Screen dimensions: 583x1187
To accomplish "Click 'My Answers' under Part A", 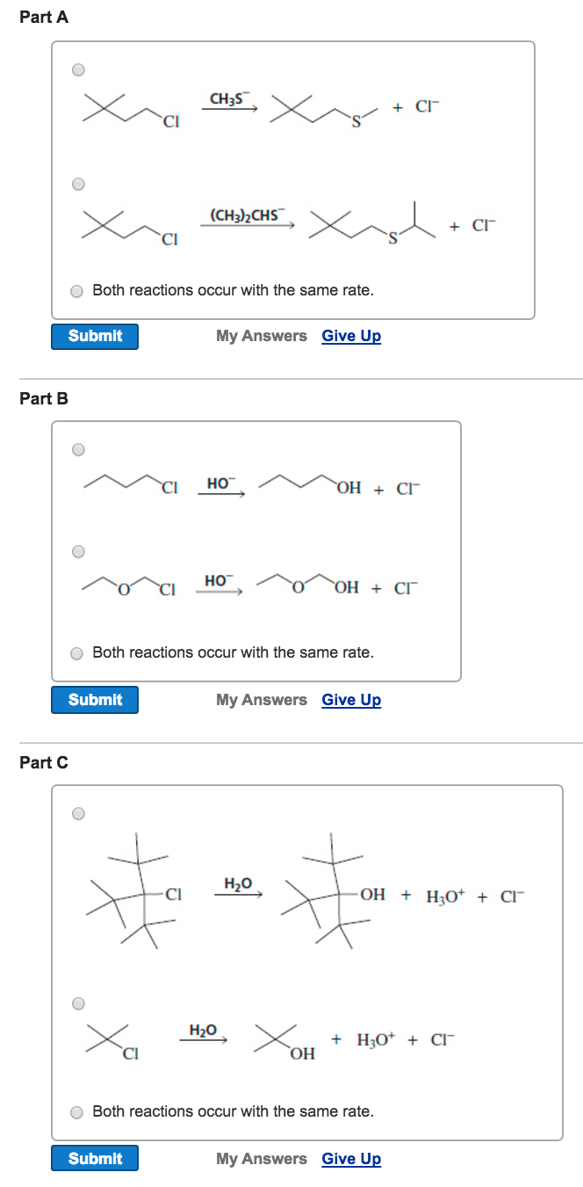I will click(261, 336).
